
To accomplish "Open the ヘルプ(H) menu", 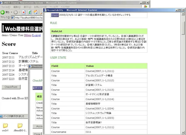I will [x=65, y=7].
